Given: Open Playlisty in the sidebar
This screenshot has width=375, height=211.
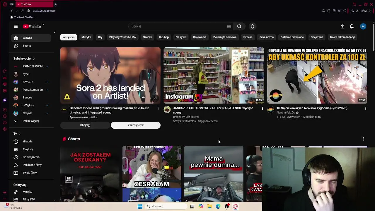Looking at the screenshot, I should pyautogui.click(x=31, y=149).
